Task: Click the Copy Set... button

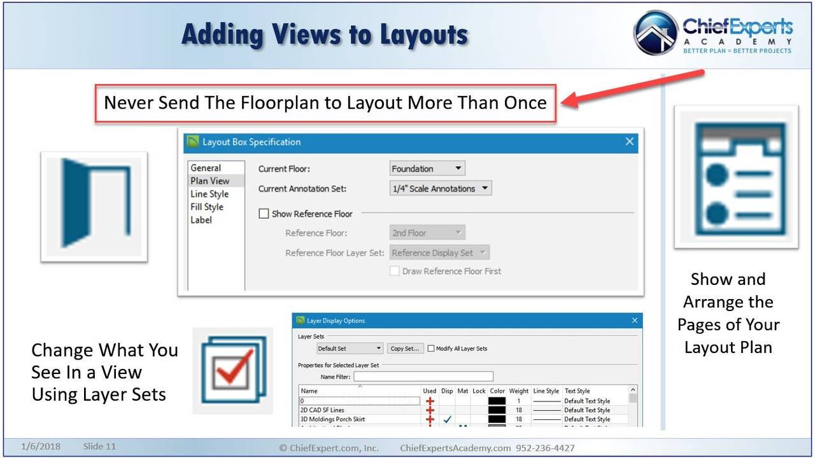Action: tap(405, 349)
